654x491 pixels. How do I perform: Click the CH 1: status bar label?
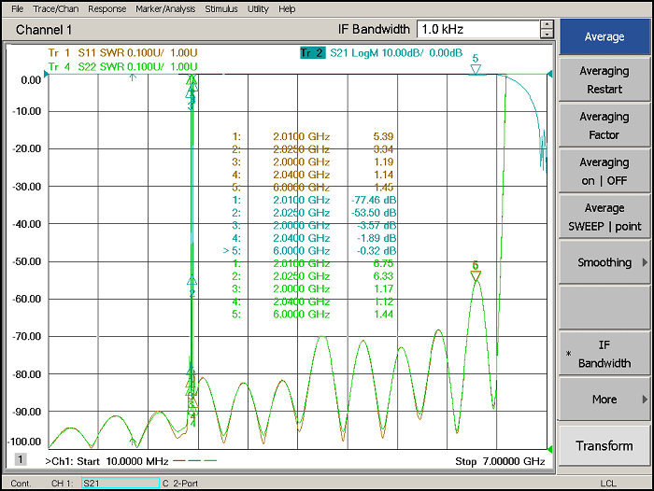click(x=63, y=484)
